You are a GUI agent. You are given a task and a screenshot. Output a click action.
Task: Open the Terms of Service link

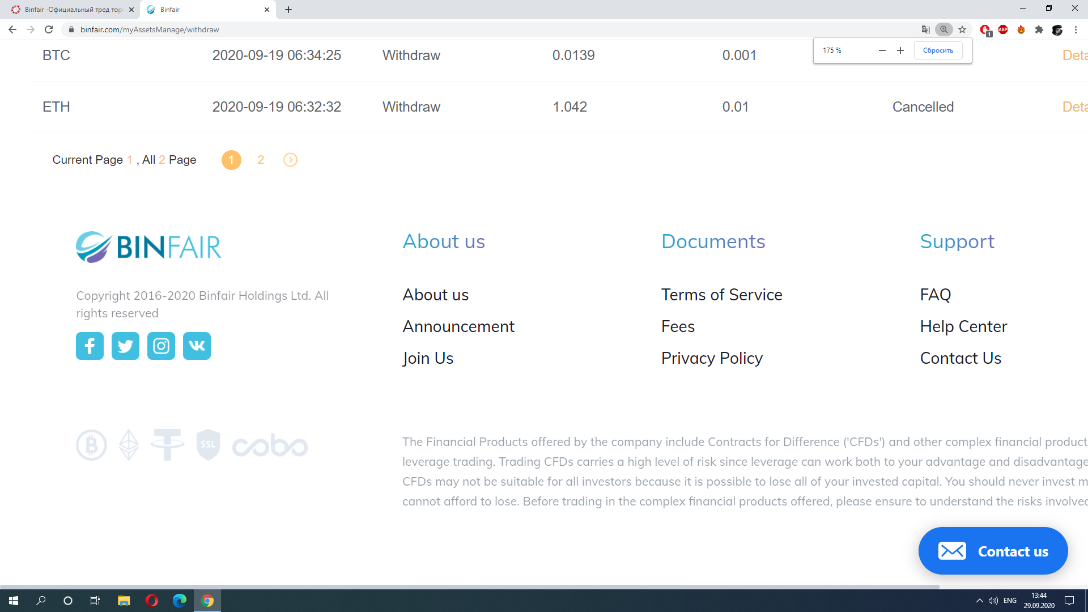721,295
